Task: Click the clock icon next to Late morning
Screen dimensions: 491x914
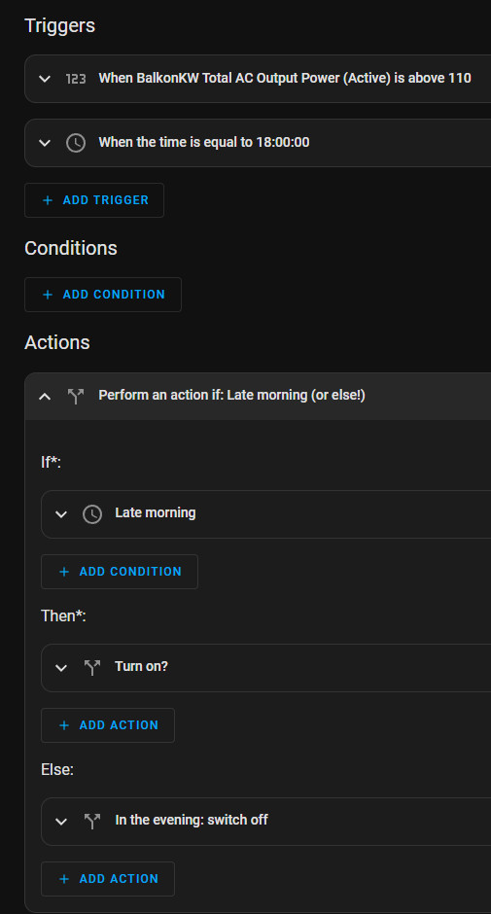Action: coord(92,514)
